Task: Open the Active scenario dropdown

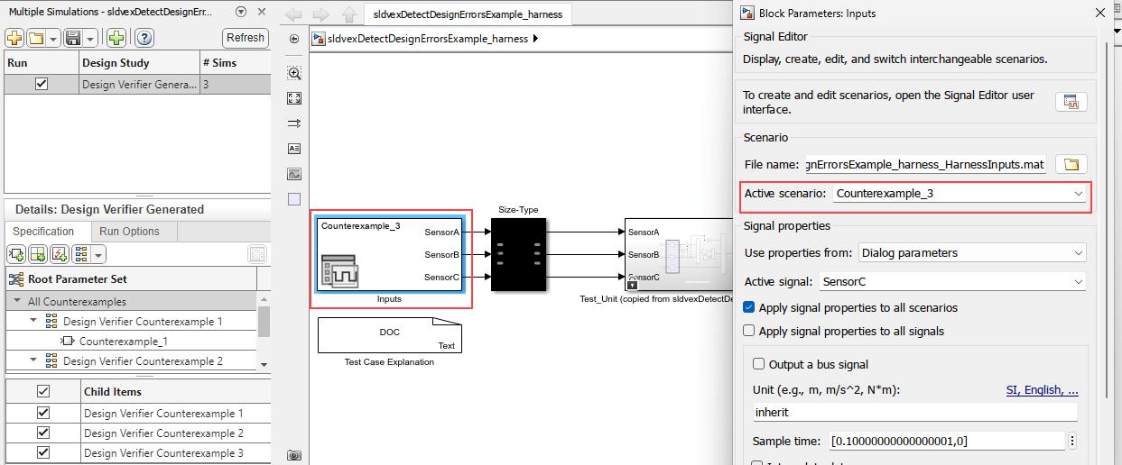Action: click(x=959, y=194)
